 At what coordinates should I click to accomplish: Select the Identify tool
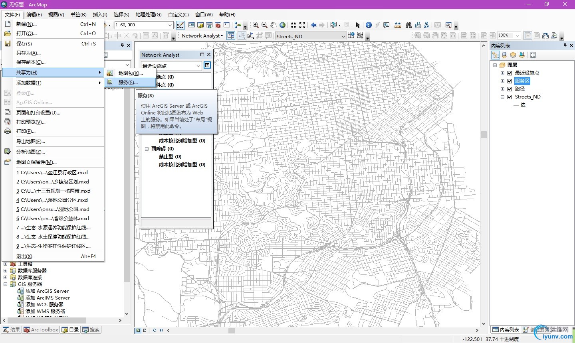[369, 25]
